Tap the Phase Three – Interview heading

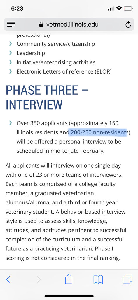coord(47,97)
